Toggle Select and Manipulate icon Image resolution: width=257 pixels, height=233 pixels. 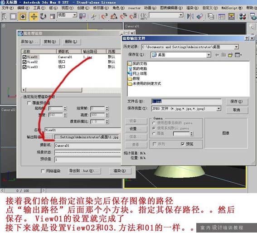[x=93, y=17]
